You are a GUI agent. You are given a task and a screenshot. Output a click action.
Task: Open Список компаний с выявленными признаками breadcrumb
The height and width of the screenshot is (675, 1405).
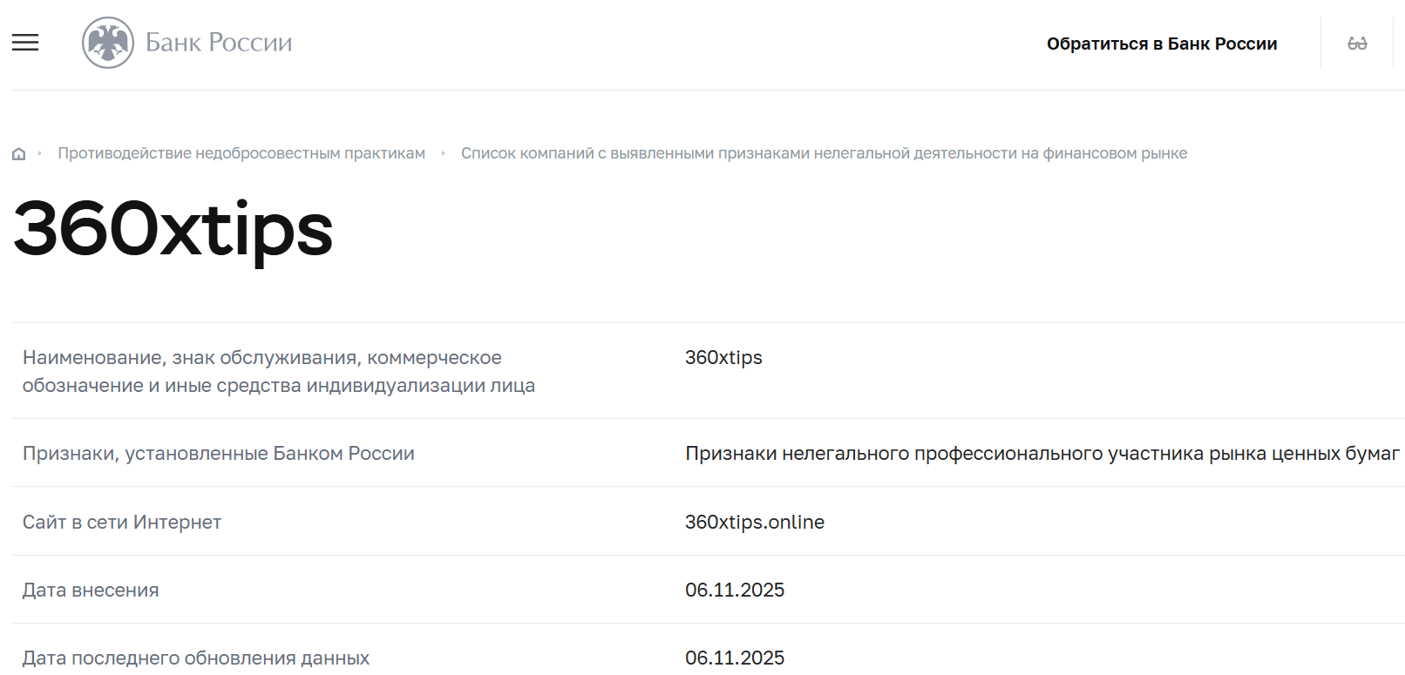[824, 153]
